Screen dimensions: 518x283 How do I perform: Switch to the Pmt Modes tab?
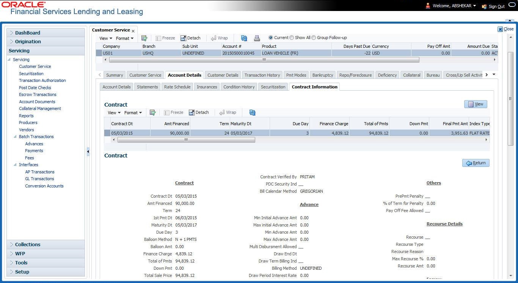(x=296, y=75)
